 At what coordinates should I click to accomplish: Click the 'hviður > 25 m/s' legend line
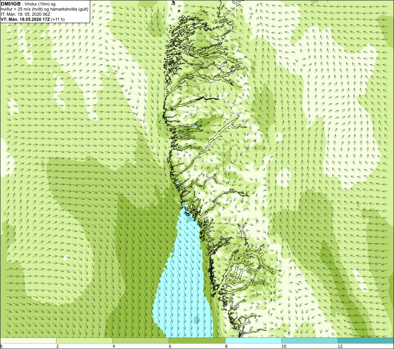coord(45,9)
